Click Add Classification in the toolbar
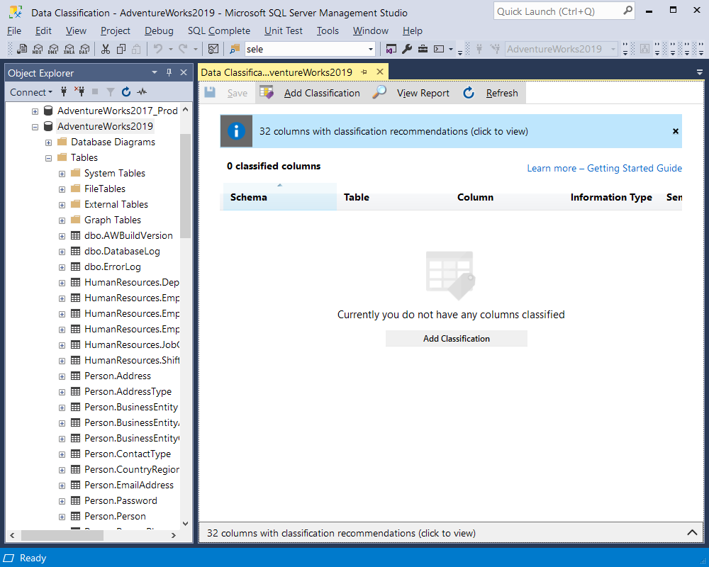Viewport: 709px width, 567px height. [322, 93]
